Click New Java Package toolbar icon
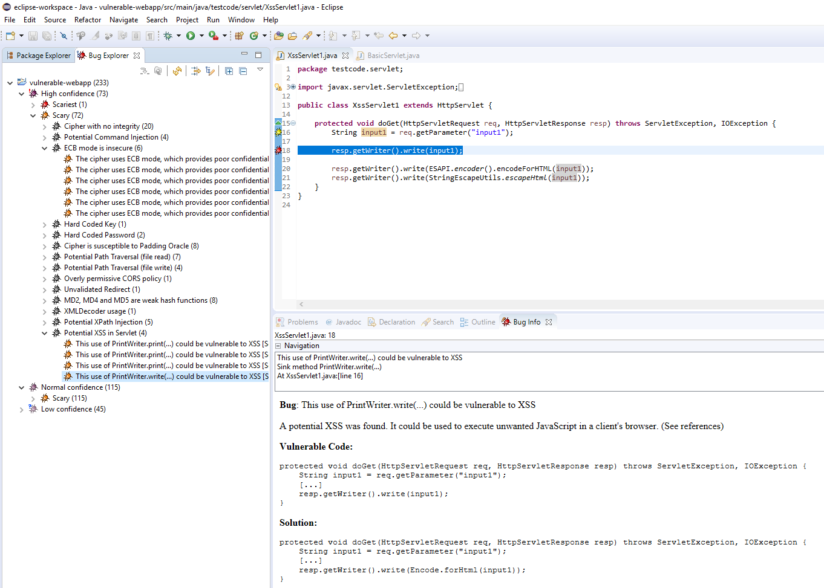The width and height of the screenshot is (824, 588). 239,36
